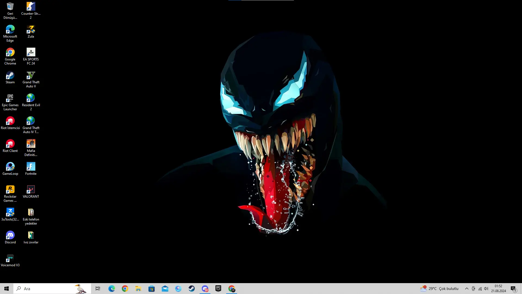
Task: Click the Ara search box on taskbar
Action: pos(52,289)
